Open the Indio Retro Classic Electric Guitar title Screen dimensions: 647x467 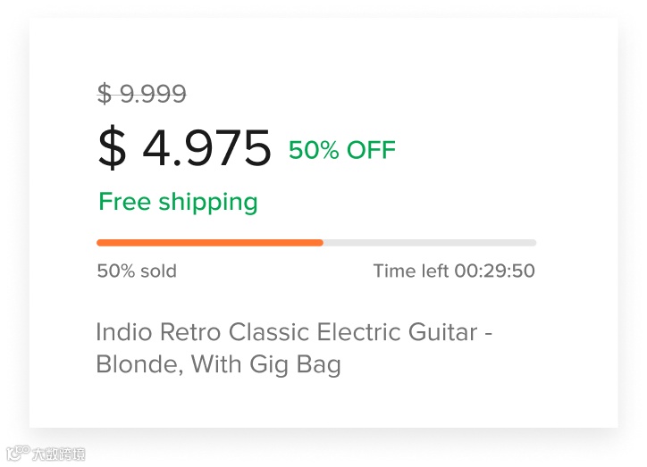point(294,333)
